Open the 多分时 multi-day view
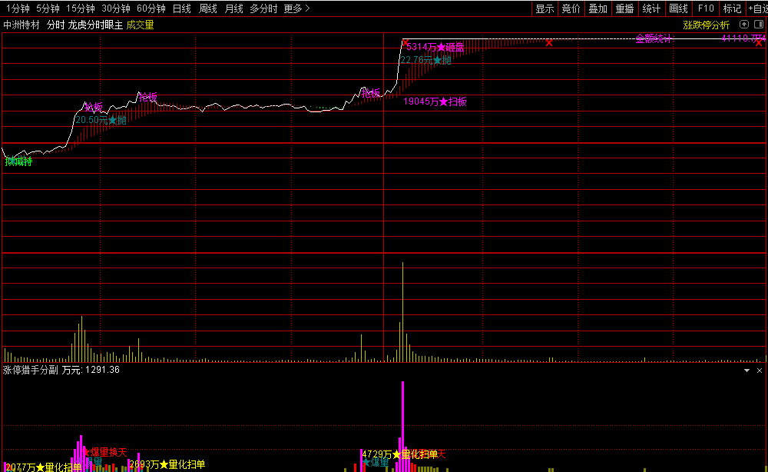 (x=263, y=8)
